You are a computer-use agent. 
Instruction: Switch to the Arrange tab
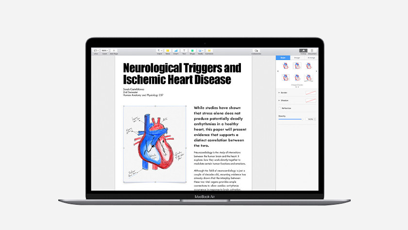[311, 57]
